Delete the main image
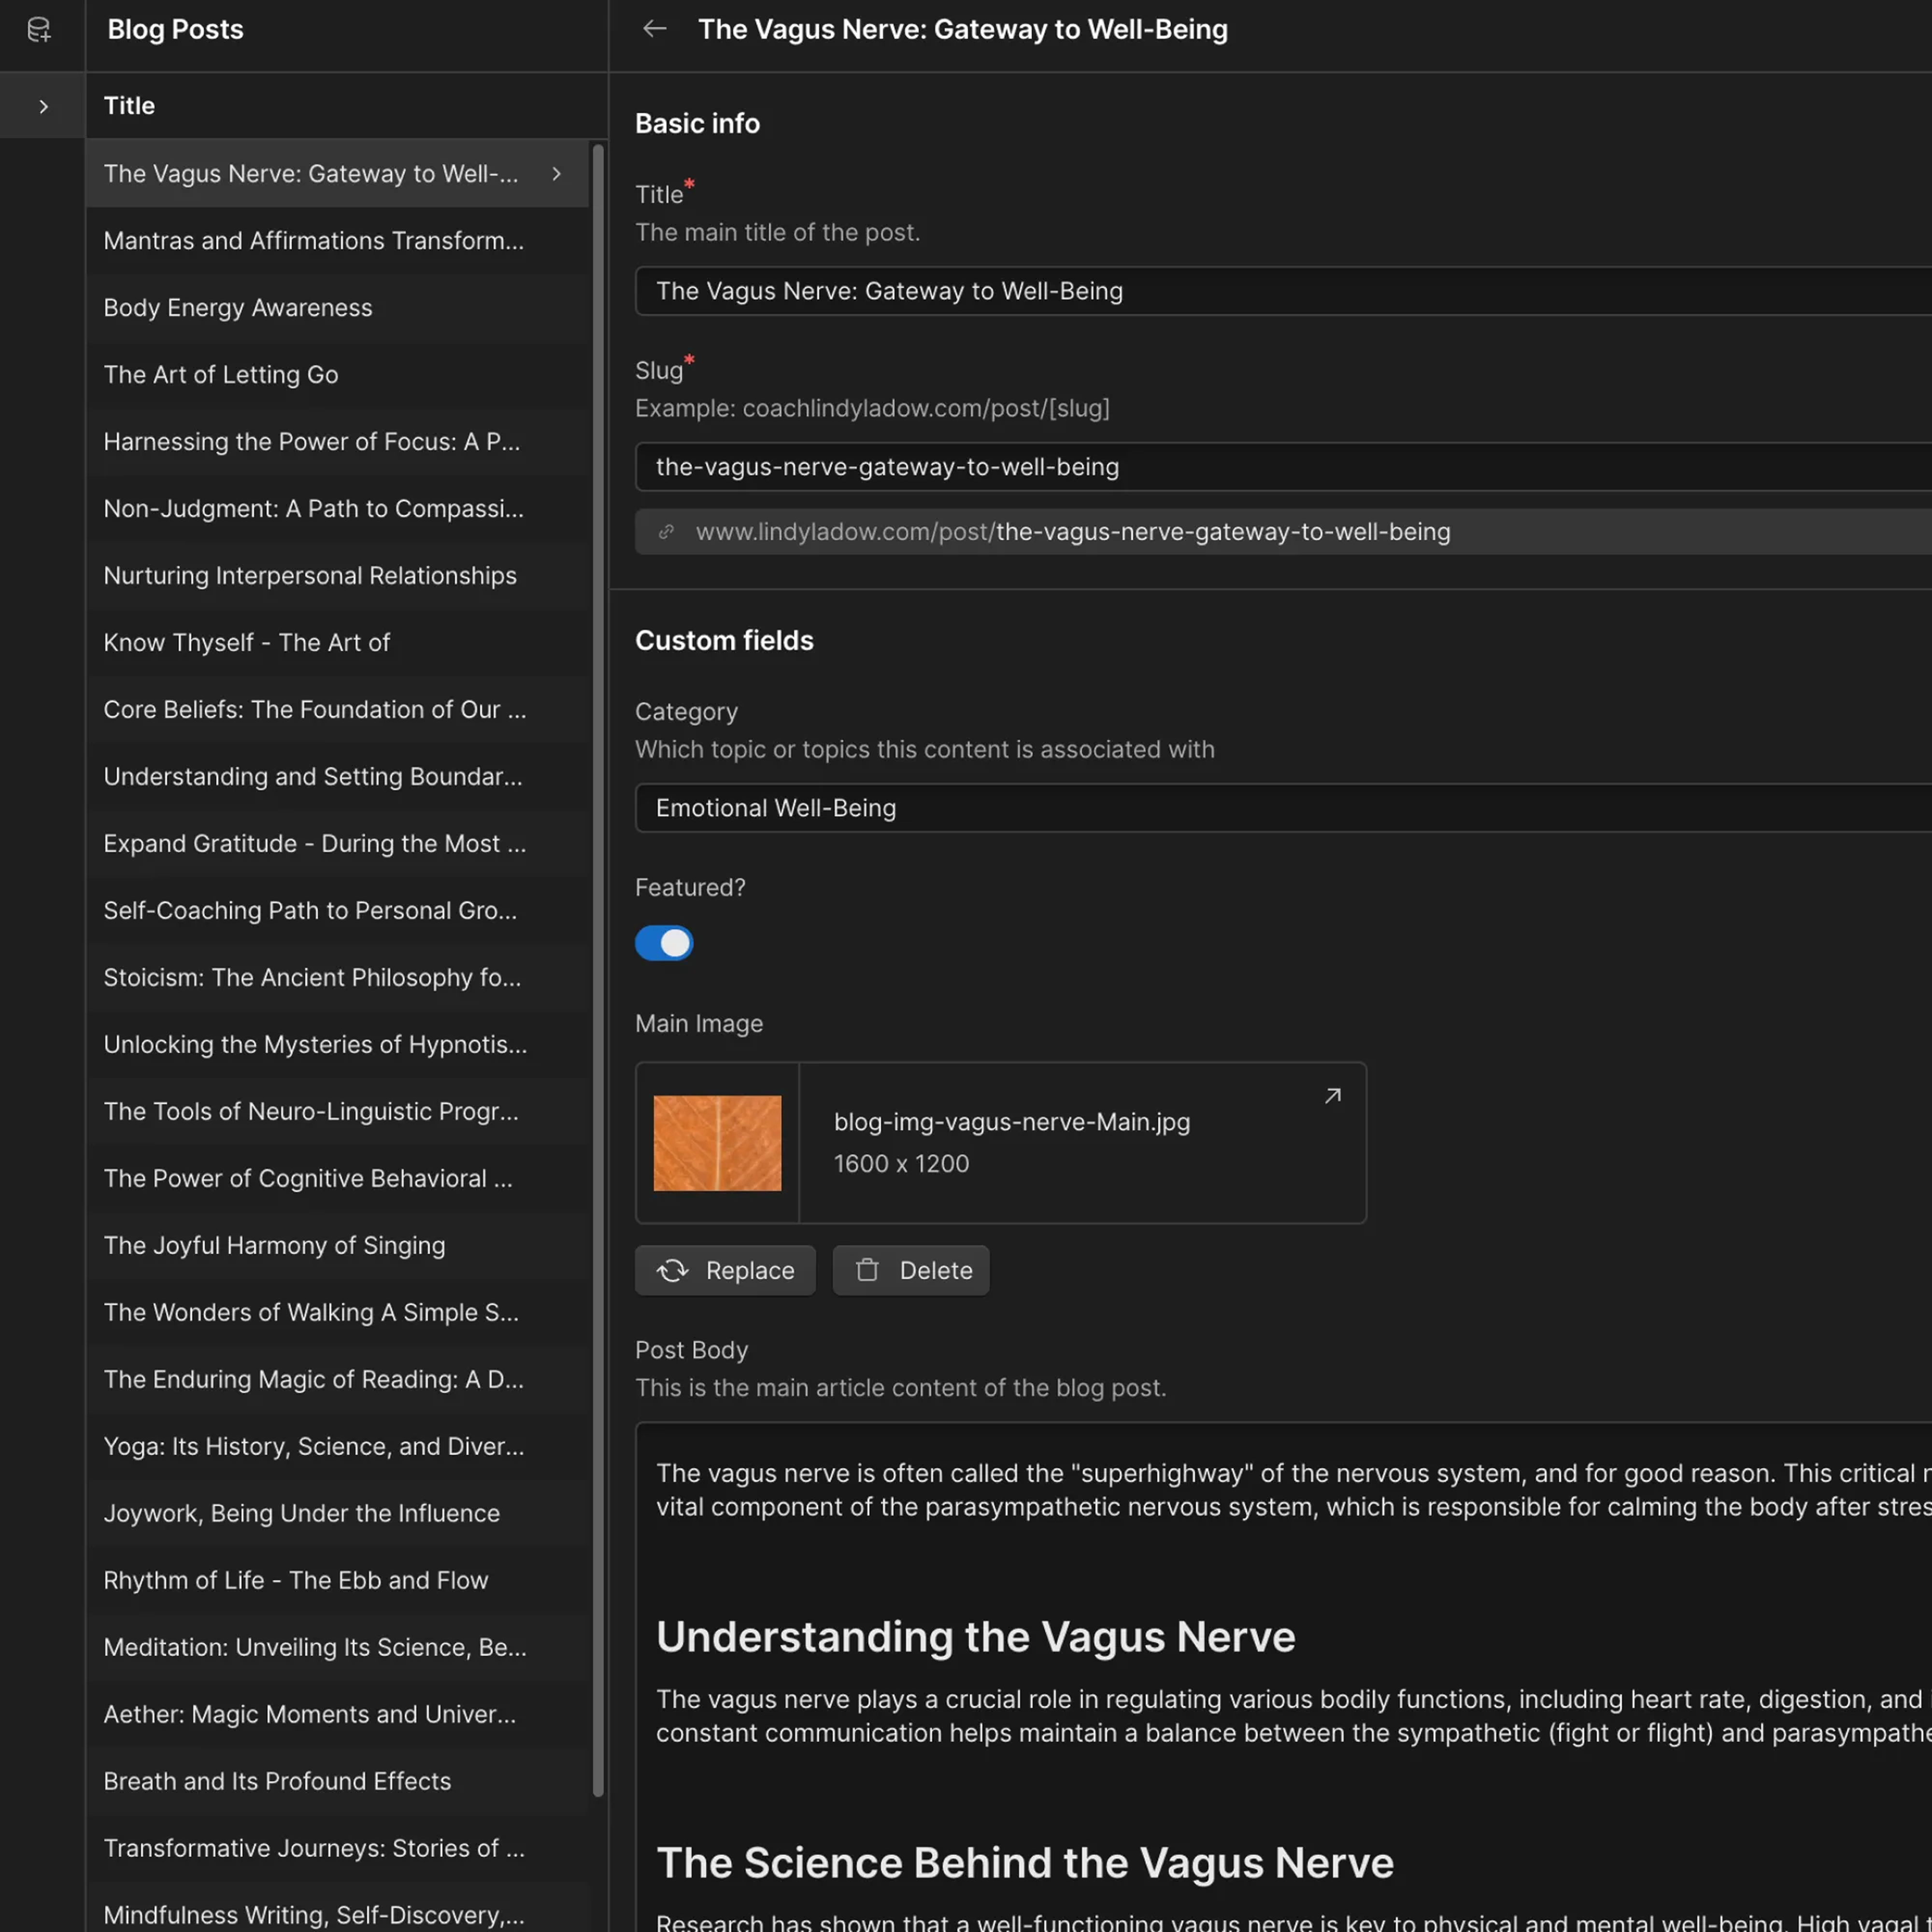The width and height of the screenshot is (1932, 1932). pos(911,1270)
